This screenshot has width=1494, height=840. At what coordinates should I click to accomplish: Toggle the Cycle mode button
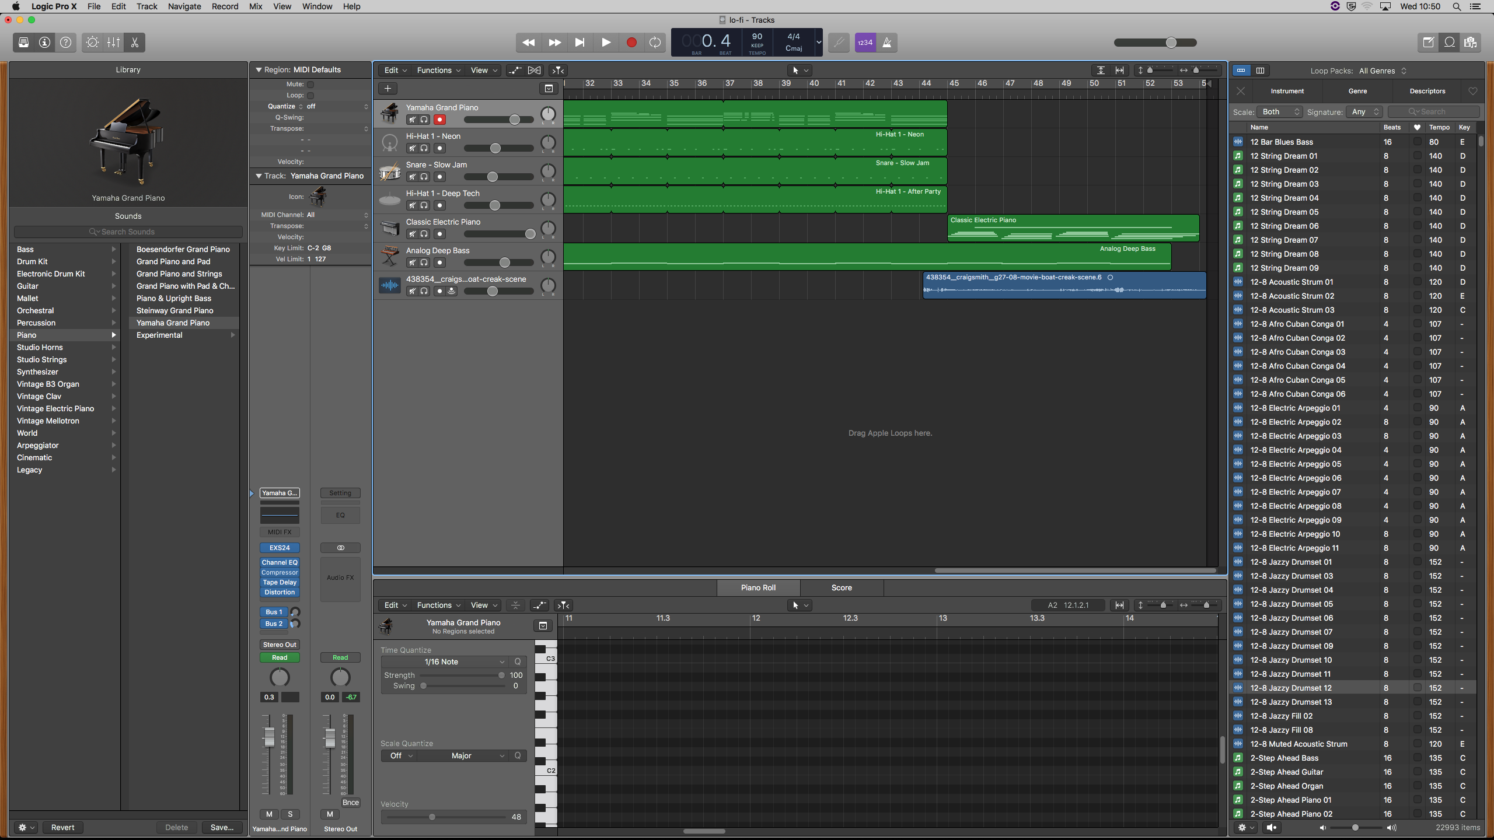point(655,43)
